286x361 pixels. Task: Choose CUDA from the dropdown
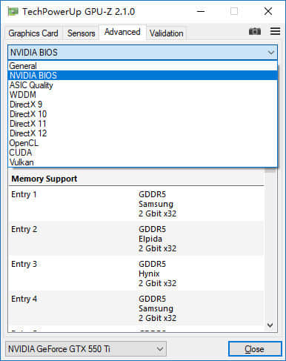pyautogui.click(x=143, y=153)
